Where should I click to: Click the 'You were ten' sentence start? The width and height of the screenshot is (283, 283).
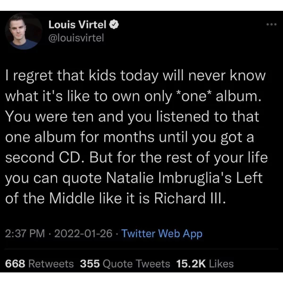49,117
